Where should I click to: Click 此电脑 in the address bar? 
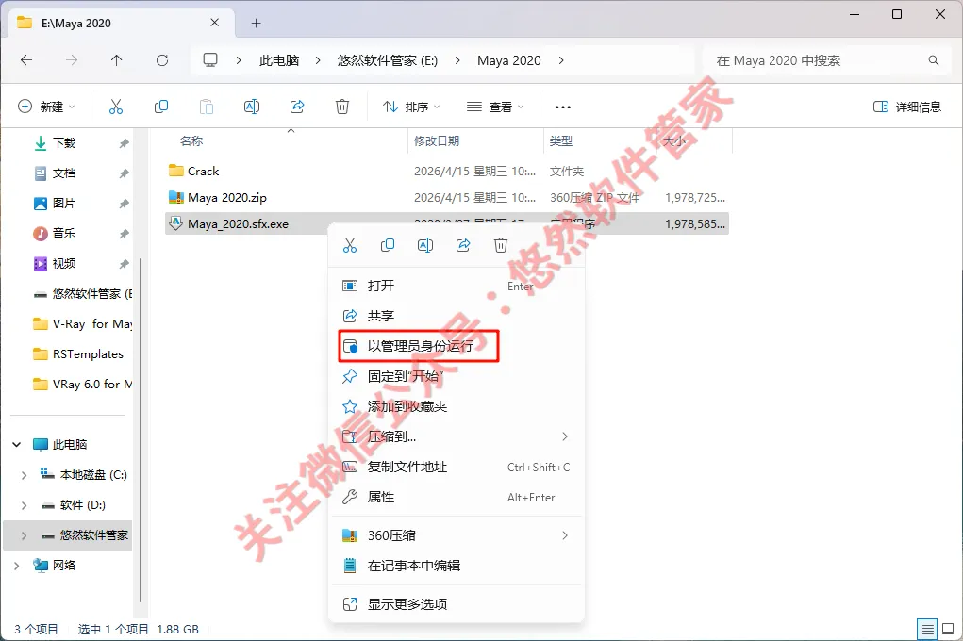[279, 60]
